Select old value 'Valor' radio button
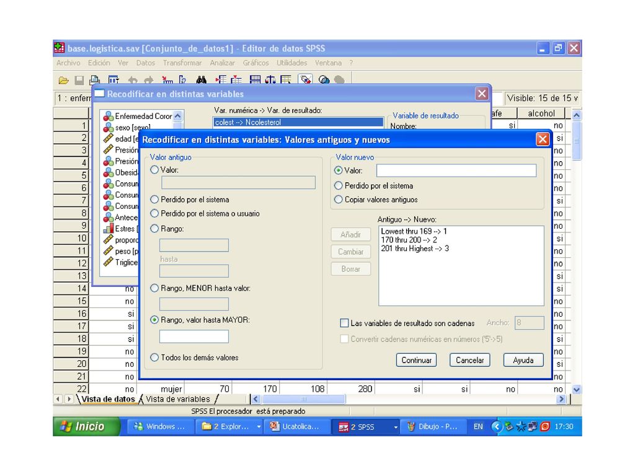 154,170
